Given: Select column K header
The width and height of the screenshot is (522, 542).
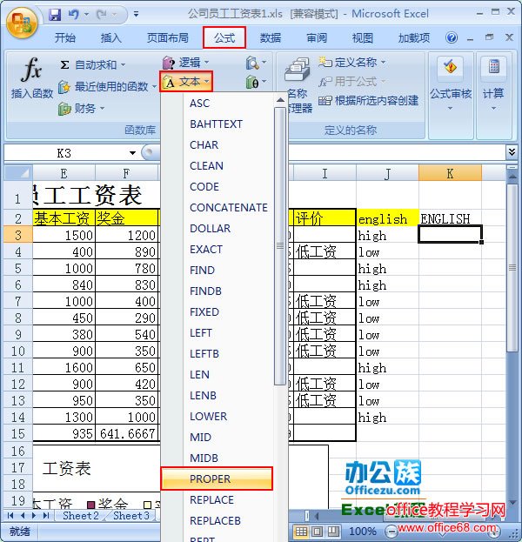Looking at the screenshot, I should 450,173.
